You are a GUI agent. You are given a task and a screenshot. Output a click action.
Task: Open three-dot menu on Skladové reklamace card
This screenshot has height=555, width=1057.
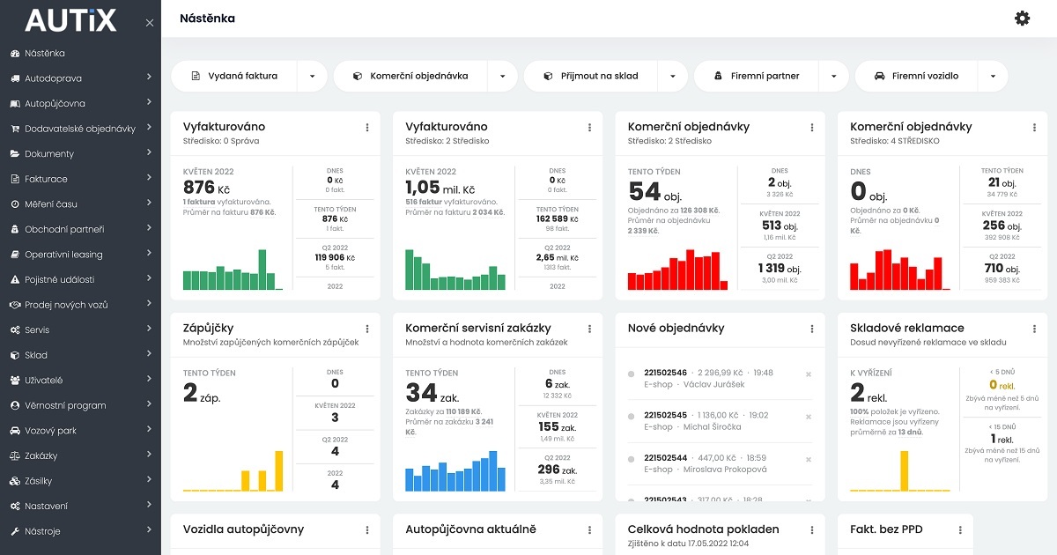pos(1034,329)
